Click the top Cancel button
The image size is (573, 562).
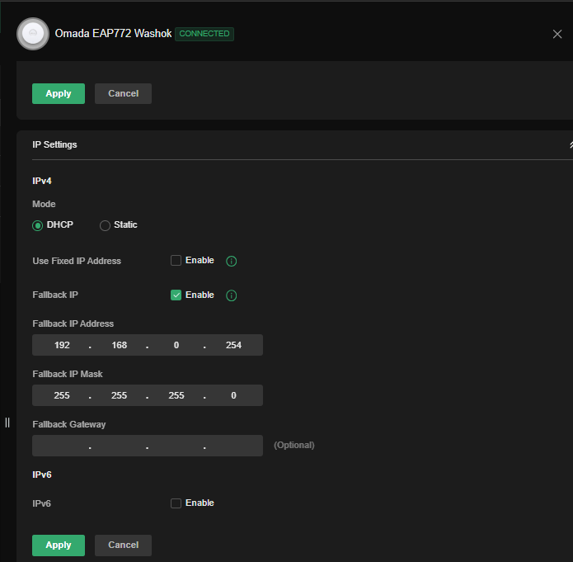click(x=123, y=94)
